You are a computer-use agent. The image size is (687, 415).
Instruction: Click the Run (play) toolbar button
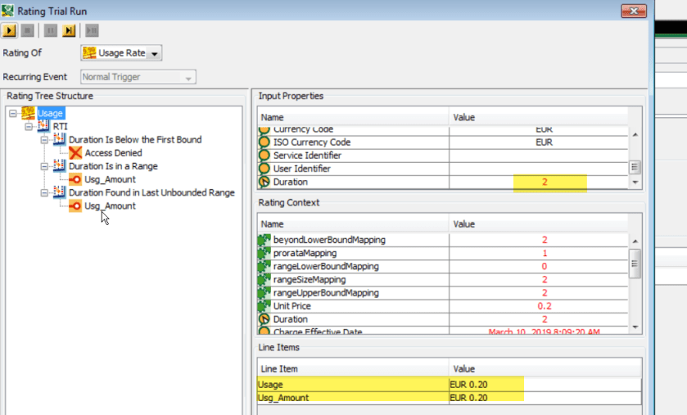[9, 30]
